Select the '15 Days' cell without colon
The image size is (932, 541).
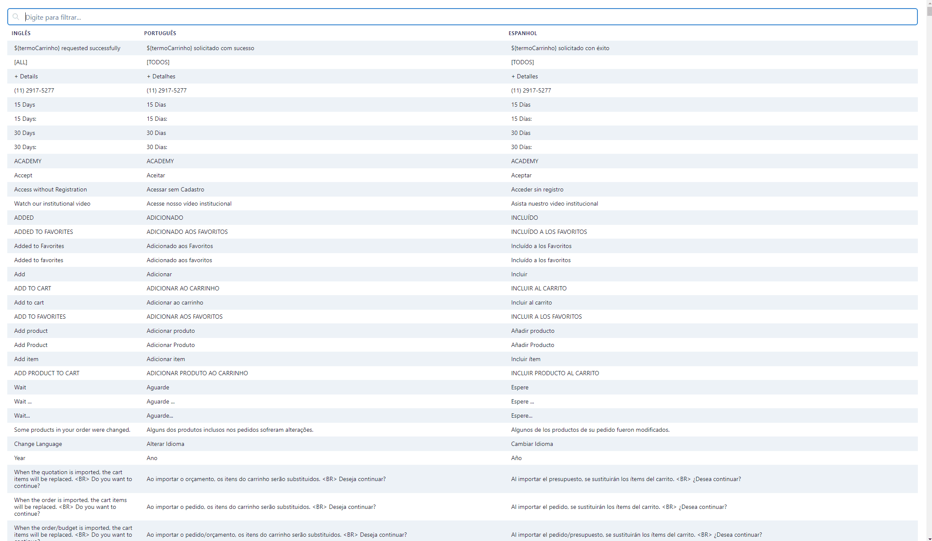click(25, 105)
